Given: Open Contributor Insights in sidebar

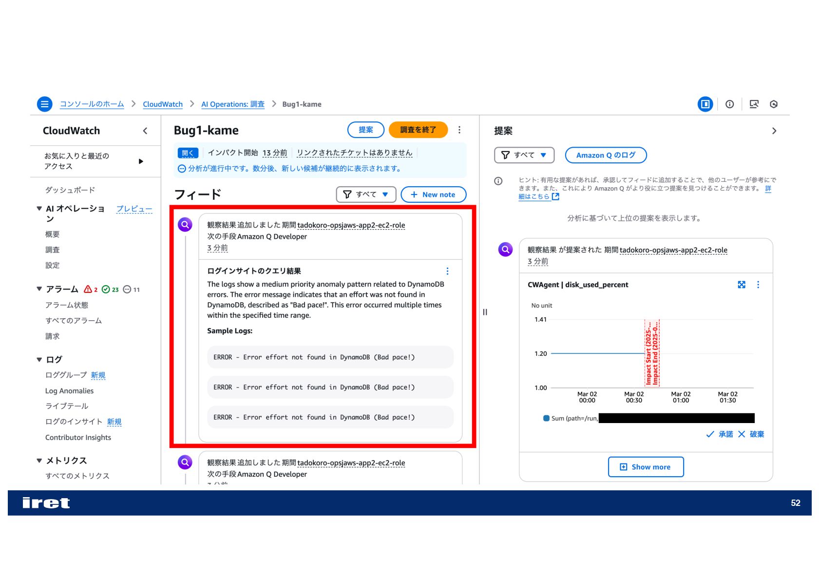Looking at the screenshot, I should click(78, 438).
